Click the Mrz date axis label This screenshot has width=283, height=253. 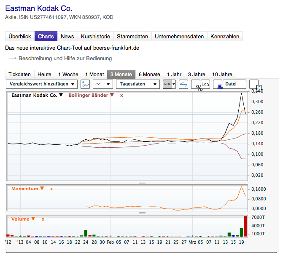[x=193, y=242]
